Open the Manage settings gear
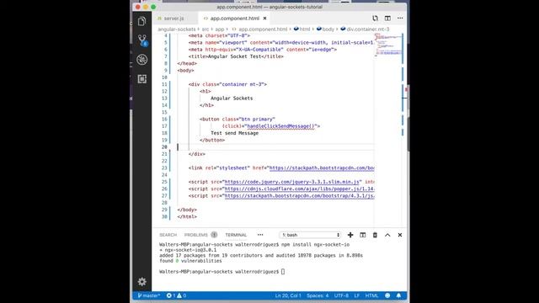Image resolution: width=539 pixels, height=303 pixels. click(x=142, y=282)
